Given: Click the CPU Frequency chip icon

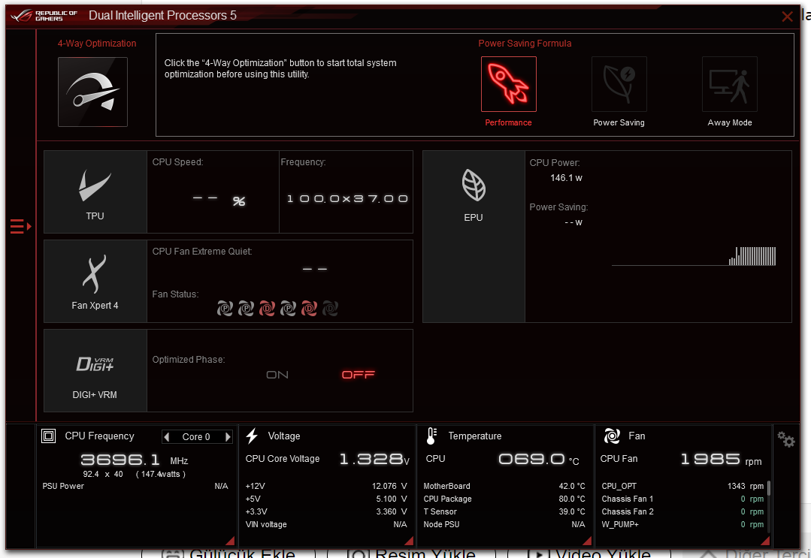Looking at the screenshot, I should [49, 436].
